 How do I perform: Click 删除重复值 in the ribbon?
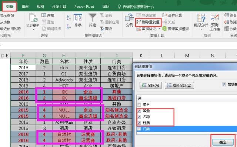point(148,22)
